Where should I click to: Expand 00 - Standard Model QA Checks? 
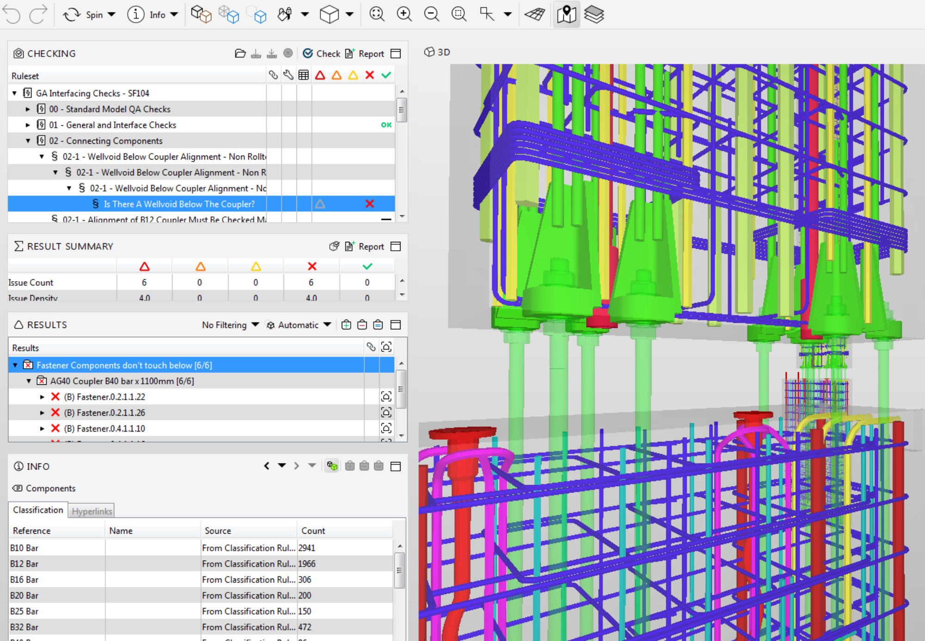click(28, 110)
